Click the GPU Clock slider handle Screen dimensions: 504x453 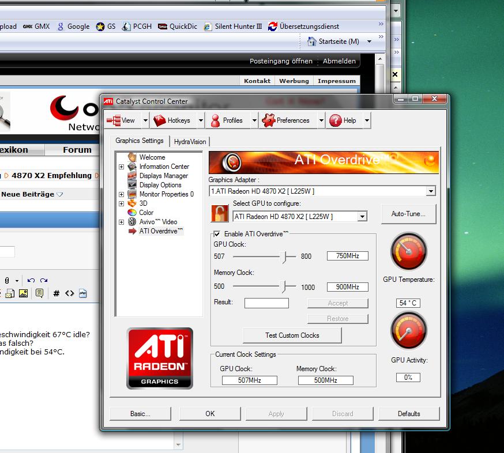pos(284,257)
